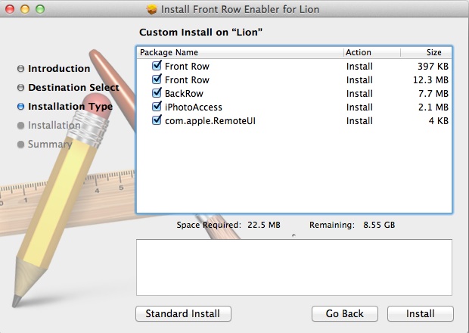
Task: Close the installer with red button
Action: [x=10, y=9]
